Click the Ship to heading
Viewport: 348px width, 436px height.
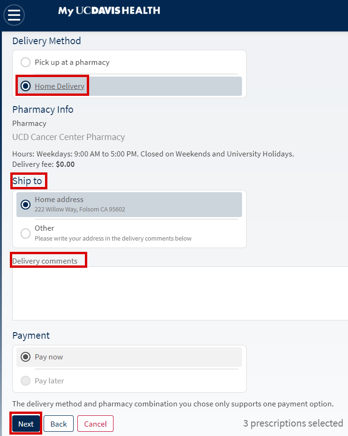[x=27, y=181]
